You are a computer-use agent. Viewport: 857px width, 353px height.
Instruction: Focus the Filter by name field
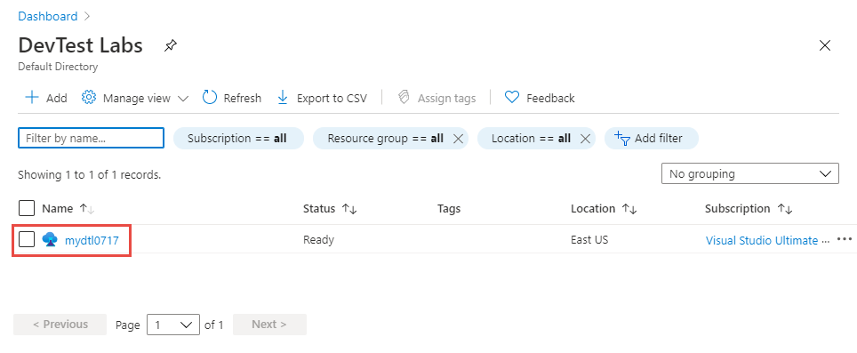pyautogui.click(x=91, y=138)
